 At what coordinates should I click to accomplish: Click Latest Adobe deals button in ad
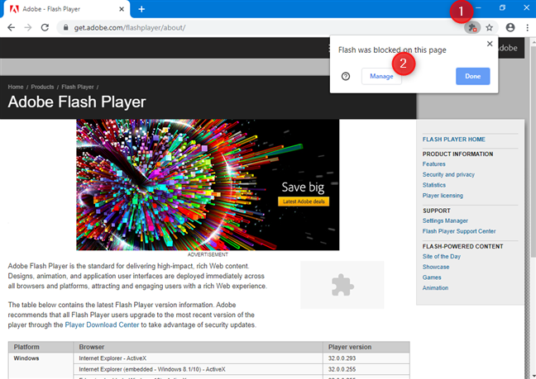coord(304,201)
